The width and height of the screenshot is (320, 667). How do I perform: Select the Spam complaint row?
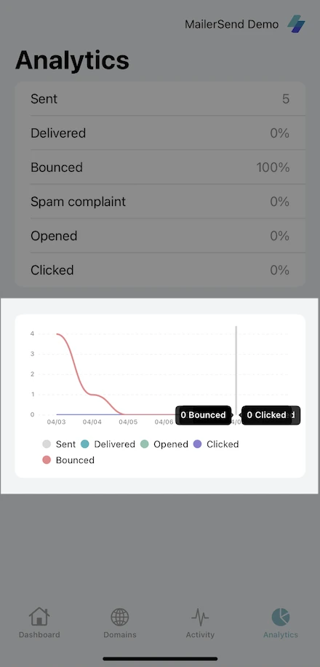pyautogui.click(x=160, y=201)
